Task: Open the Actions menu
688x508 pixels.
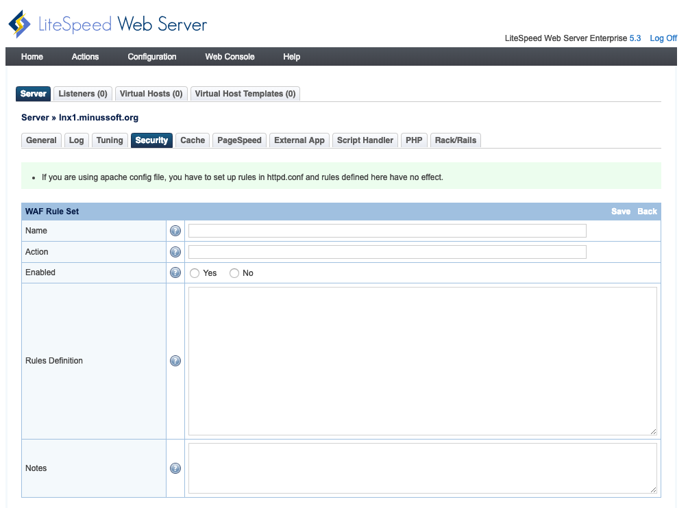Action: tap(85, 57)
